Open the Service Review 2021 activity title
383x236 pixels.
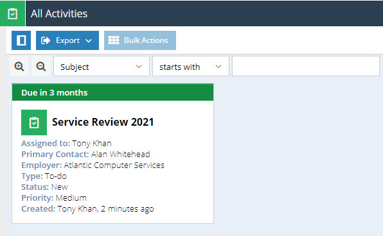(103, 122)
